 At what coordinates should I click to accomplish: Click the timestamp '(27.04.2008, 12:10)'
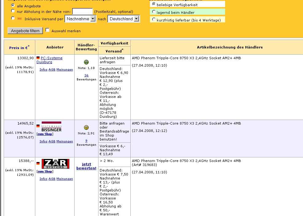pyautogui.click(x=149, y=65)
